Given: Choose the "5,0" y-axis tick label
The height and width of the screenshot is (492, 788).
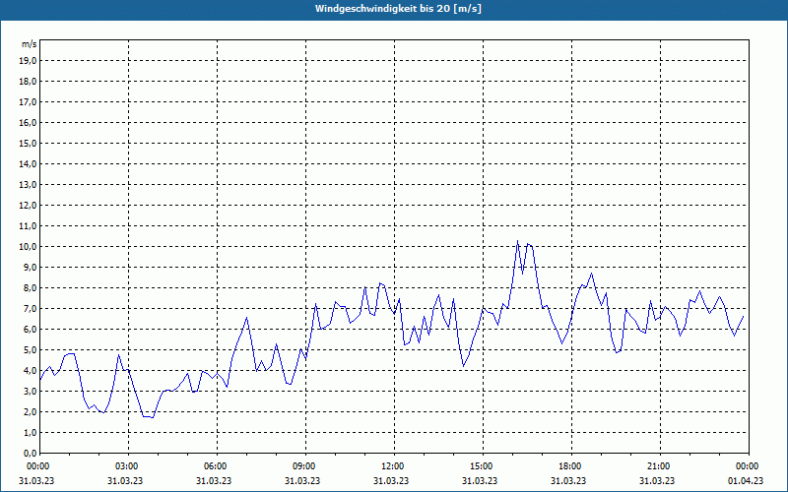Looking at the screenshot, I should [x=30, y=350].
